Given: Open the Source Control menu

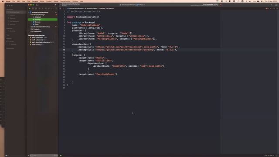Looking at the screenshot, I should (x=65, y=1).
